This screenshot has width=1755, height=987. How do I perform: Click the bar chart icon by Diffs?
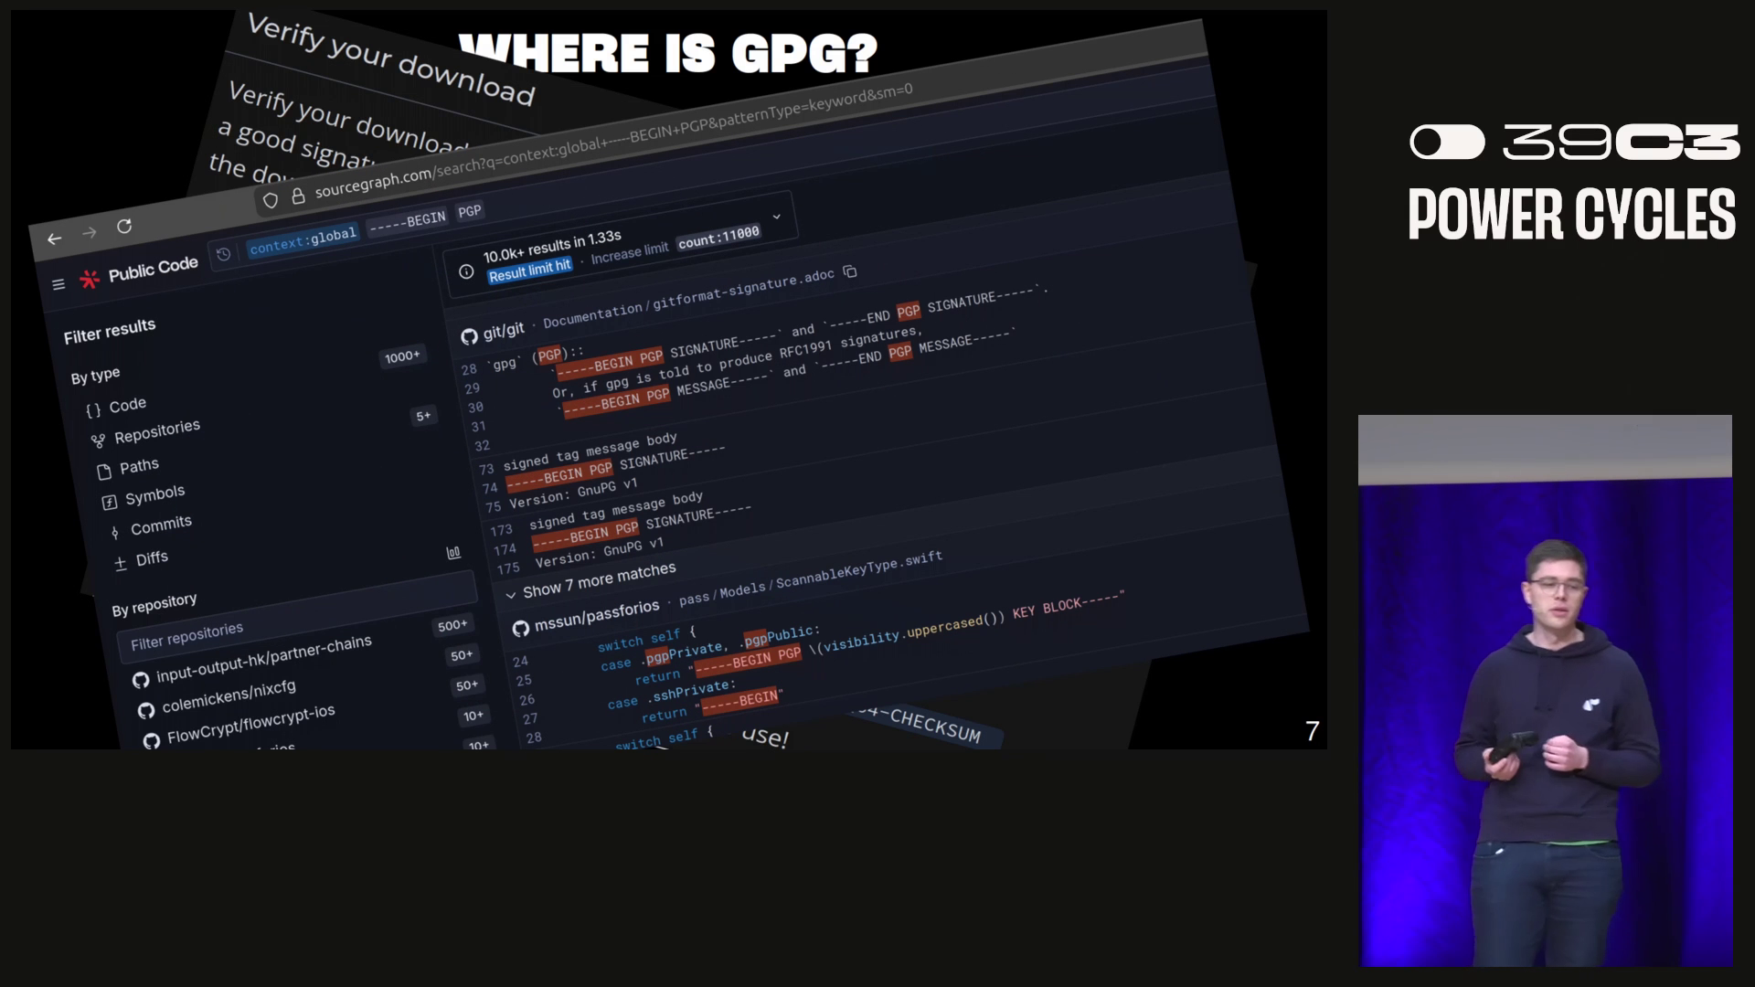pyautogui.click(x=453, y=553)
